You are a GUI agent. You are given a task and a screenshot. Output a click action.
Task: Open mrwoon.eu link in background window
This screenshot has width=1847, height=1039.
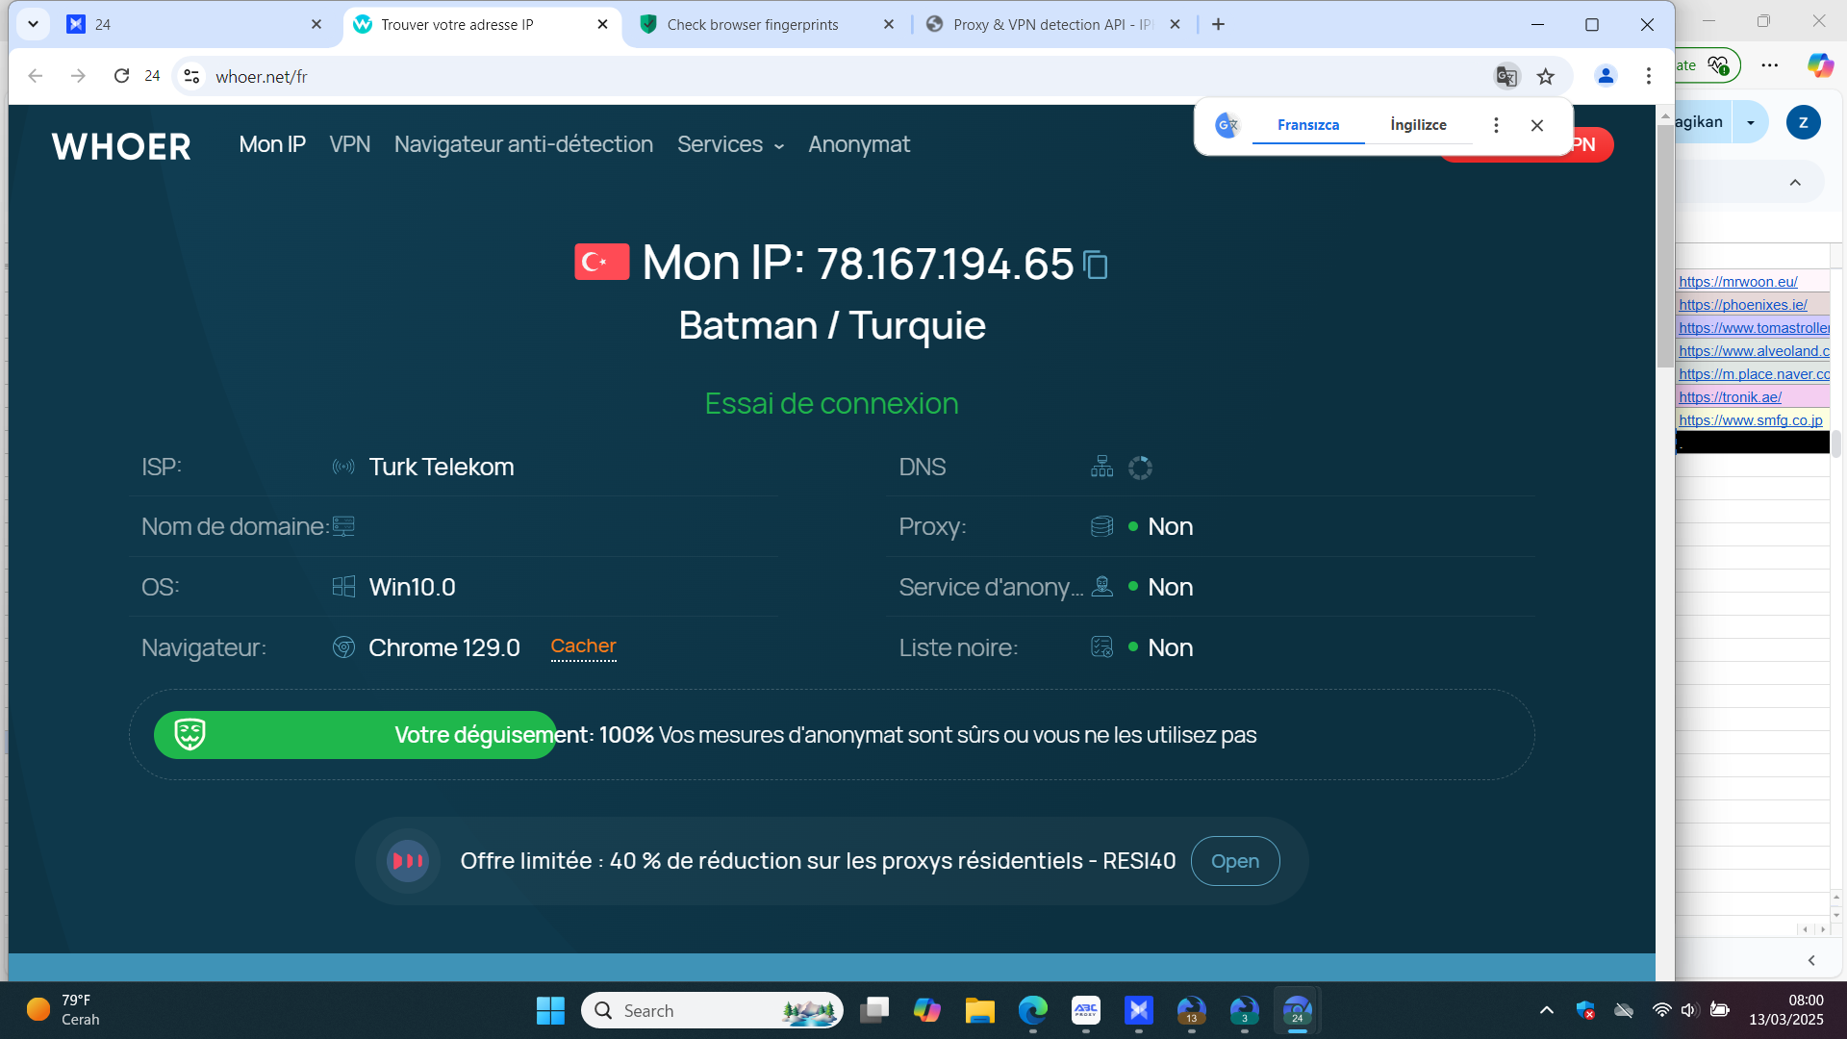point(1737,282)
